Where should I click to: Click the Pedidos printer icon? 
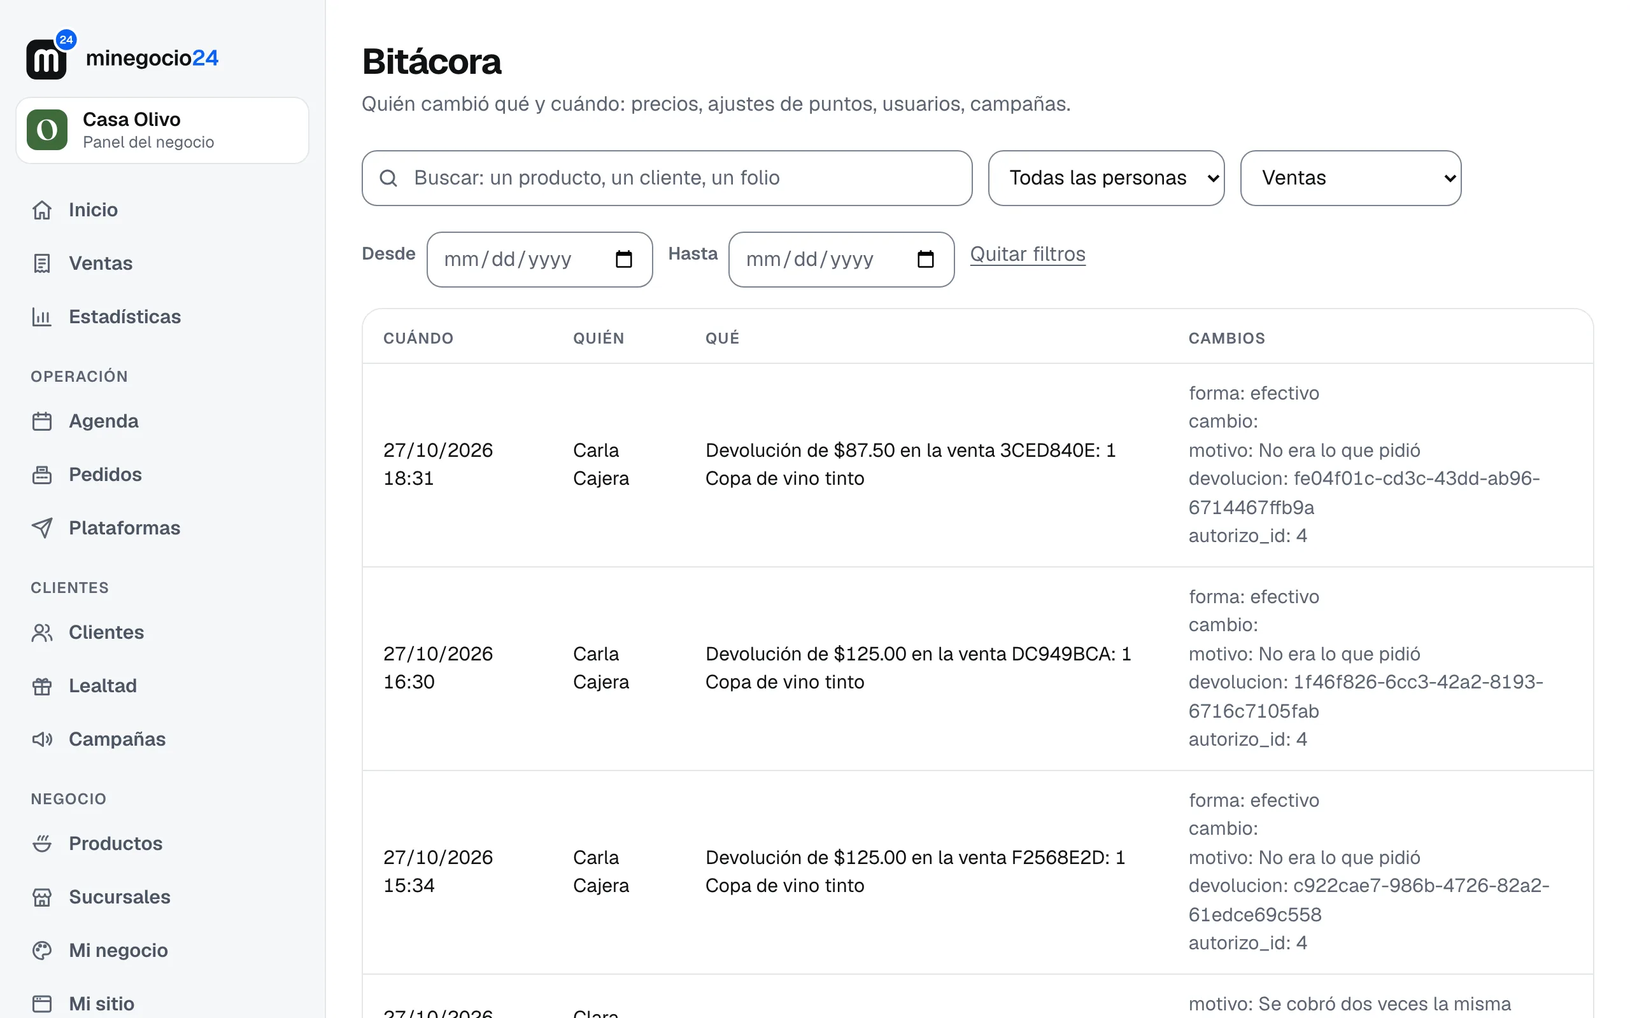42,475
